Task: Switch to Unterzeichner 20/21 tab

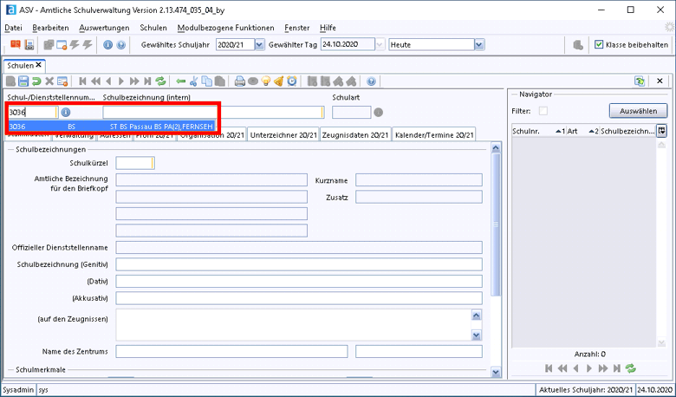Action: coord(283,134)
